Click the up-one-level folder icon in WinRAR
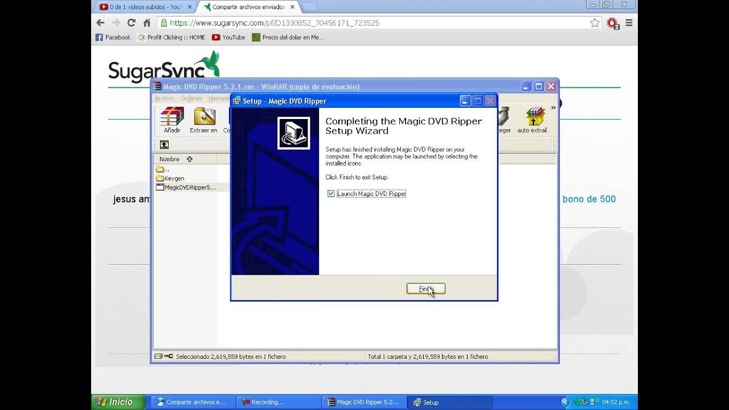The height and width of the screenshot is (410, 729). (x=164, y=145)
